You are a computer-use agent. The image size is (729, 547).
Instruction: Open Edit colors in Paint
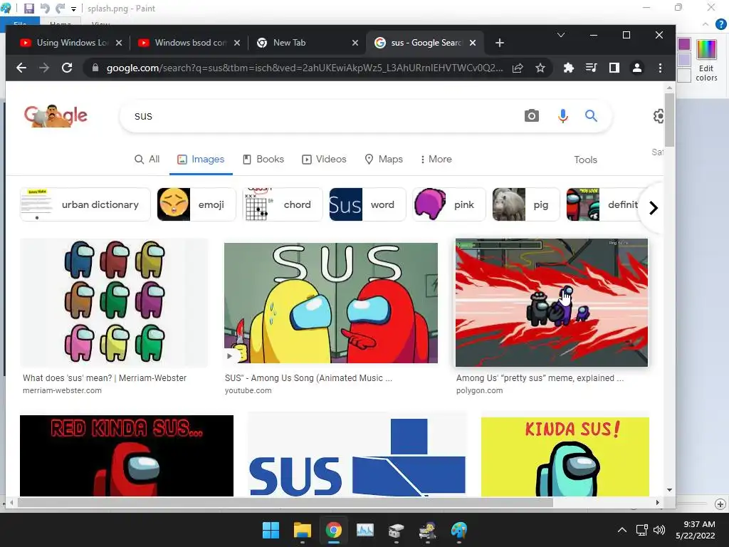706,60
